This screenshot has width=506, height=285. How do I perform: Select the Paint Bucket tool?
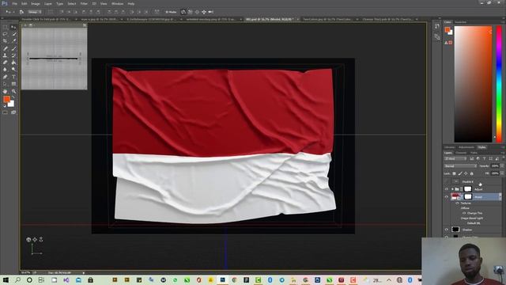(x=13, y=63)
